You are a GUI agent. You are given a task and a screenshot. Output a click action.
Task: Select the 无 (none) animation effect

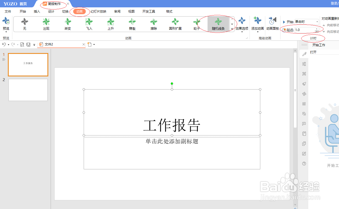click(x=24, y=24)
